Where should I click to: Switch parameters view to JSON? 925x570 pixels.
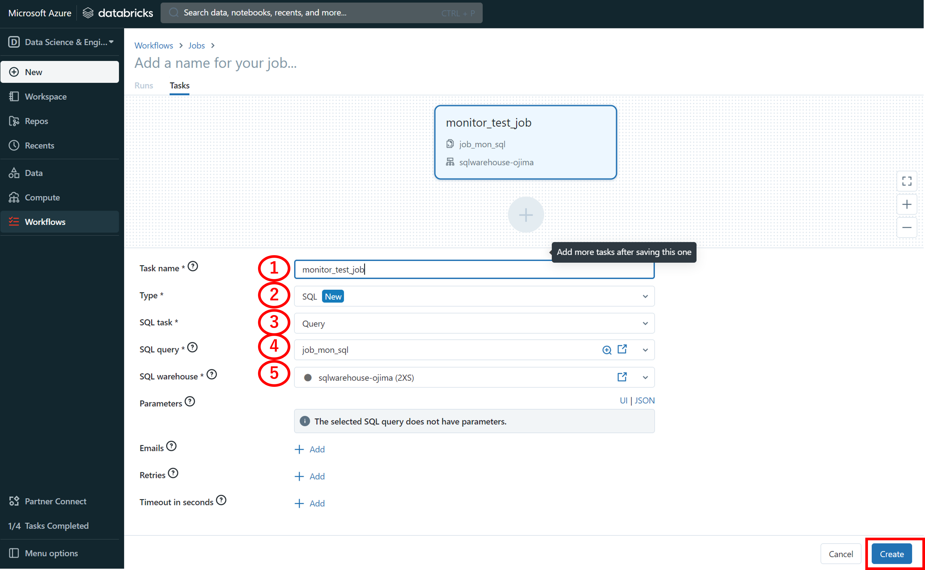pos(644,400)
